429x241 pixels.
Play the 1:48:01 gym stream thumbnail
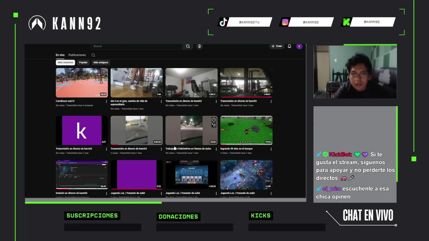(246, 83)
